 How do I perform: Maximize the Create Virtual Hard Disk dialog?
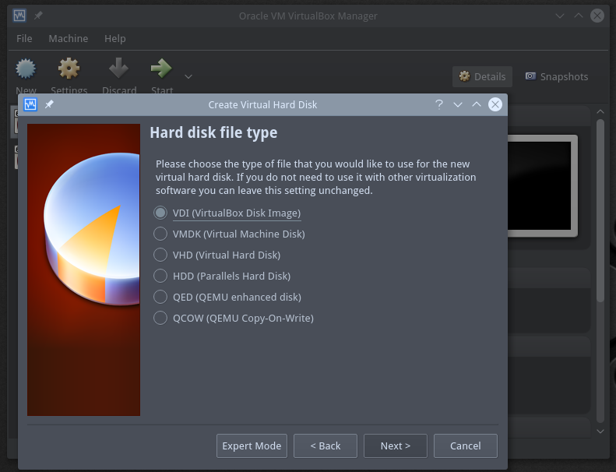coord(477,104)
